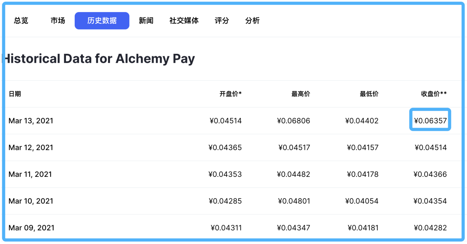Open the 新闻 tab

[146, 21]
